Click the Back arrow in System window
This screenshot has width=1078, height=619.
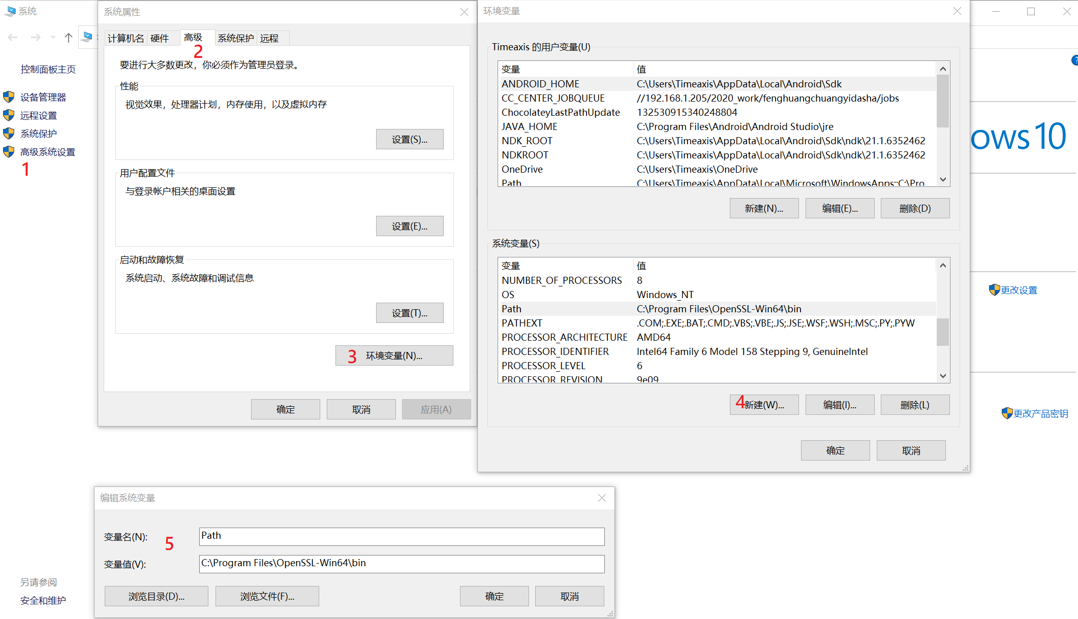click(x=13, y=37)
